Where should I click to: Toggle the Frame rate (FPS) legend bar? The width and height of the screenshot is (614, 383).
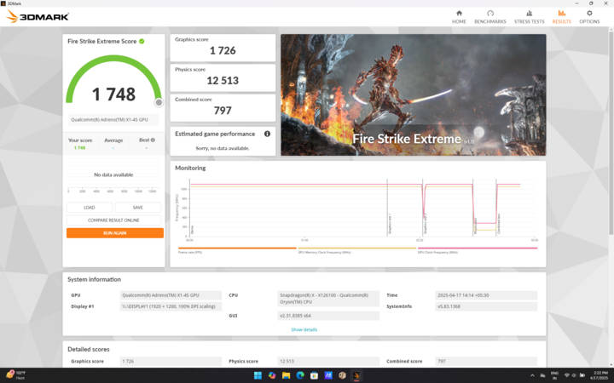(237, 249)
